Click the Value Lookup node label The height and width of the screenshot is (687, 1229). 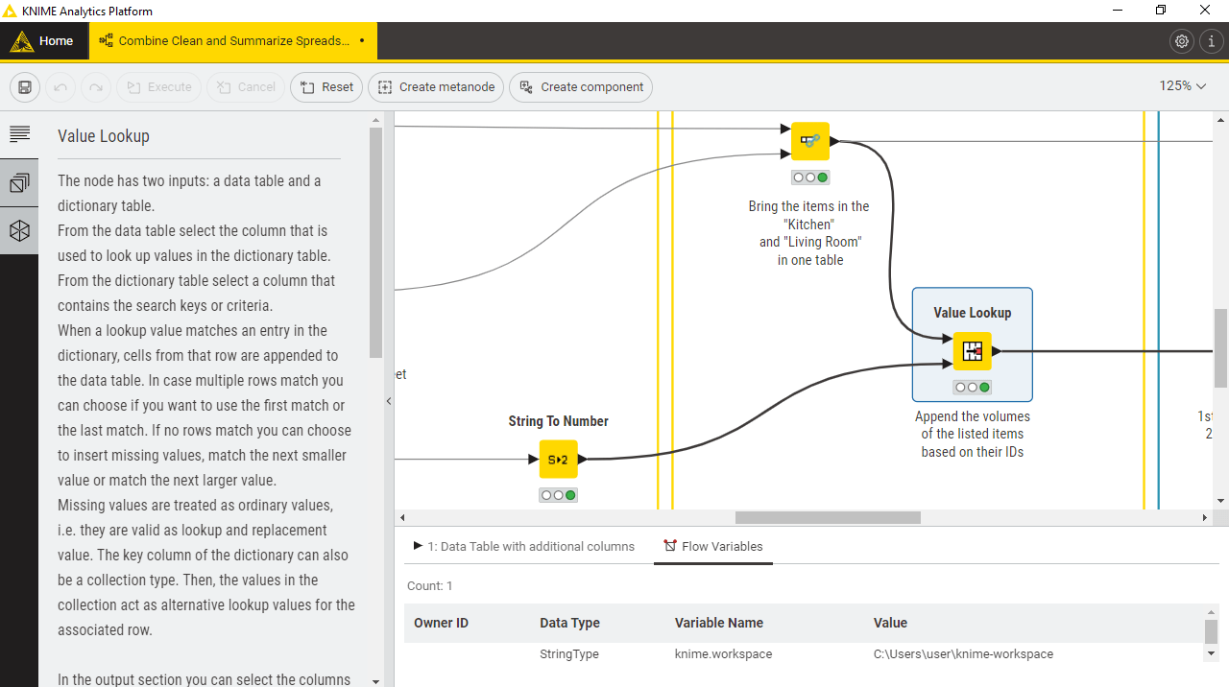[x=973, y=313]
